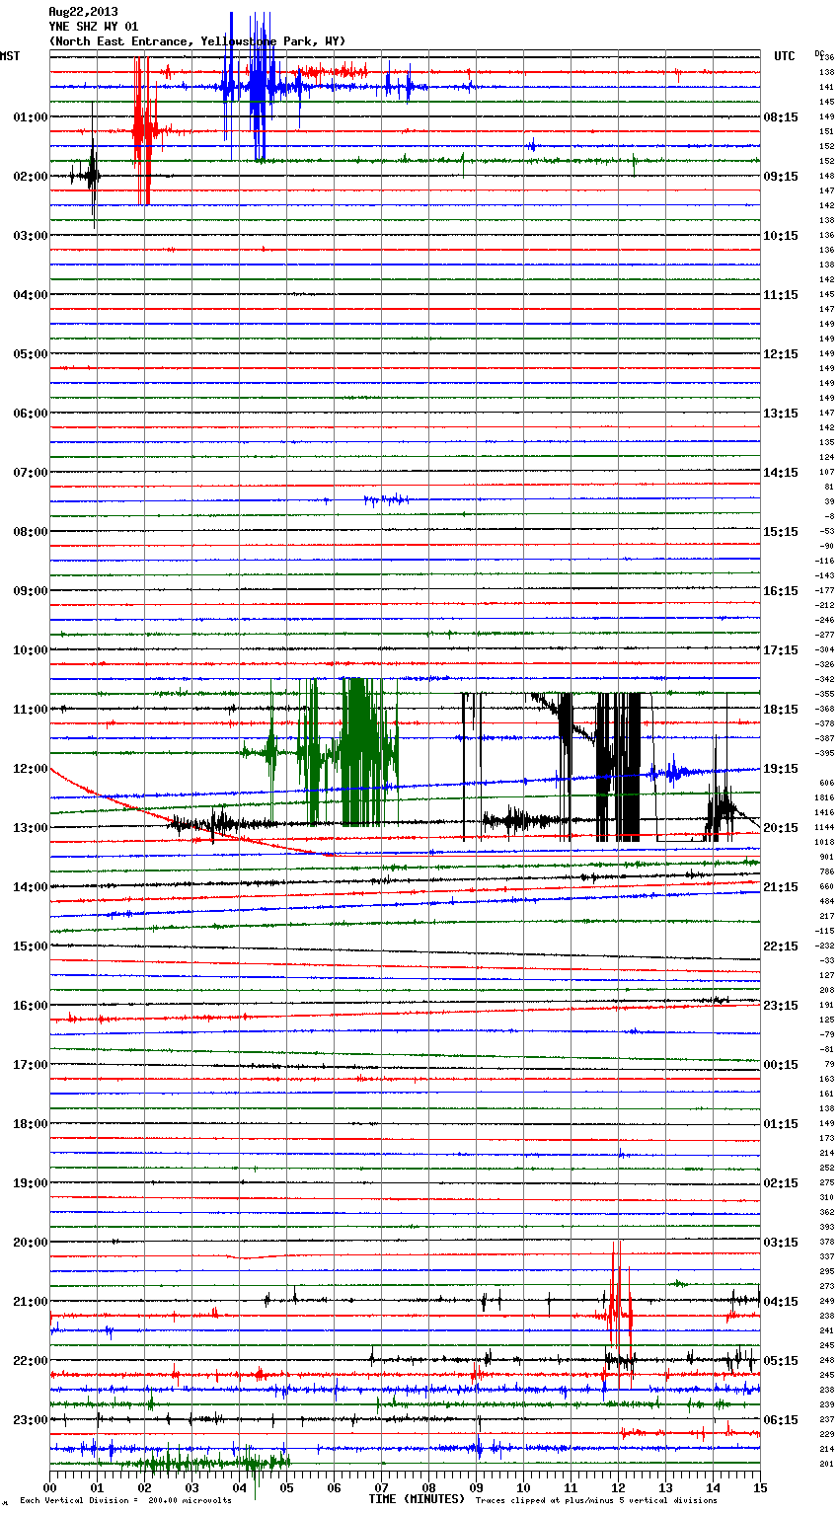Click the MST hour label '13:00'
This screenshot has width=839, height=1514.
point(31,828)
